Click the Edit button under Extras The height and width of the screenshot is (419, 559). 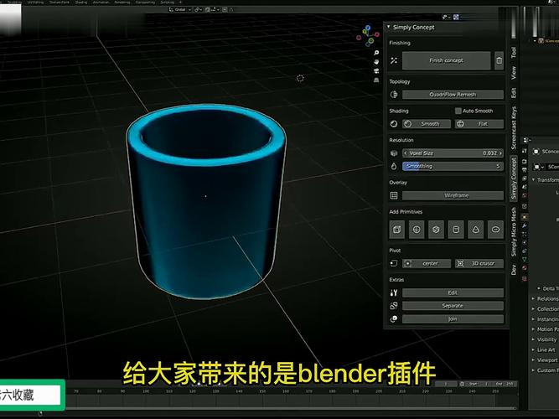[x=453, y=292]
